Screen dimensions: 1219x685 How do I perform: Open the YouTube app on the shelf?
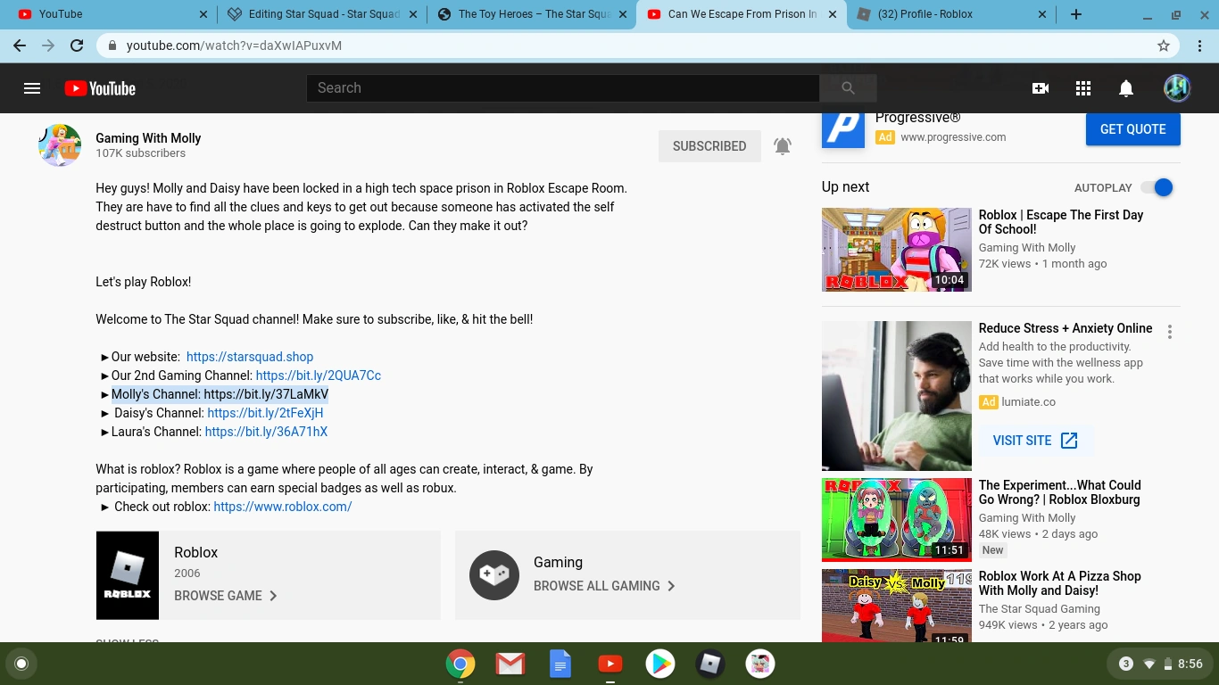pyautogui.click(x=610, y=664)
